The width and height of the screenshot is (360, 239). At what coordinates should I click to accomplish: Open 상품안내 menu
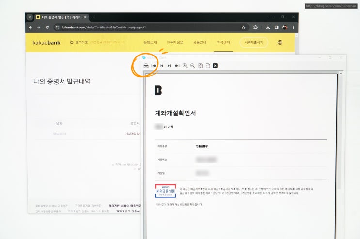pyautogui.click(x=200, y=42)
